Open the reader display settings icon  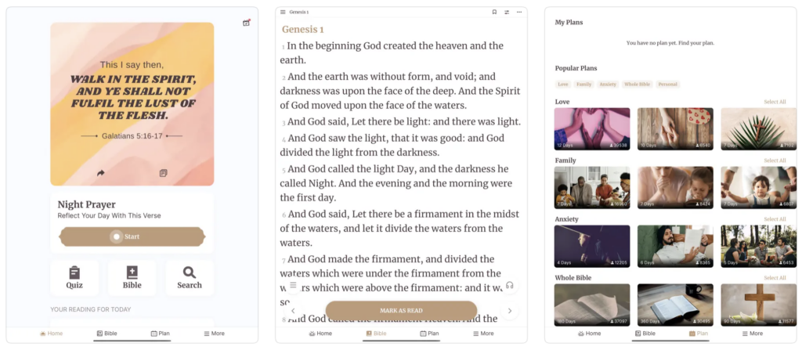tap(507, 13)
